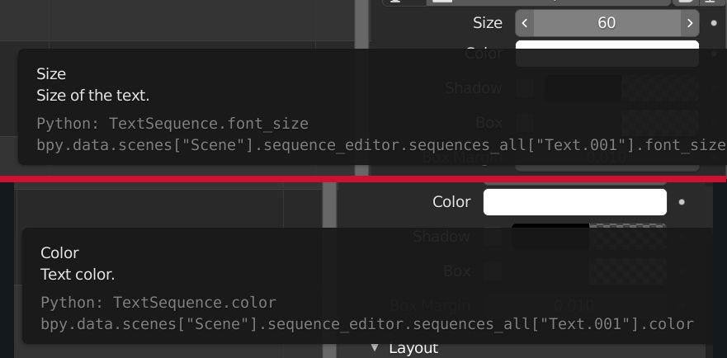The width and height of the screenshot is (727, 358).
Task: Collapse the Layout panel triangle
Action: point(374,348)
